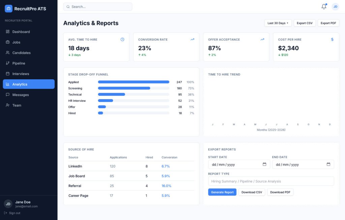Click the clock icon on Avg Time to Hire

pos(122,39)
